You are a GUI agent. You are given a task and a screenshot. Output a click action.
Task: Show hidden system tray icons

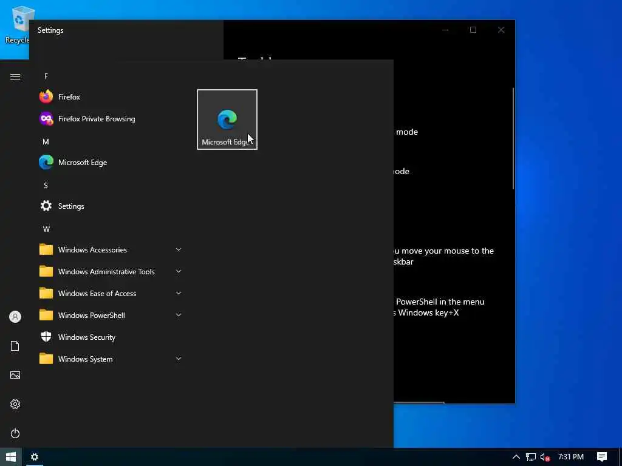516,457
